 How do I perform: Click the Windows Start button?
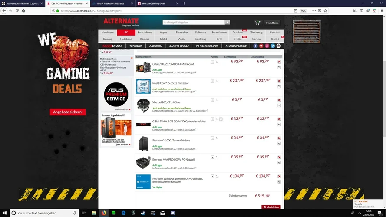5,213
